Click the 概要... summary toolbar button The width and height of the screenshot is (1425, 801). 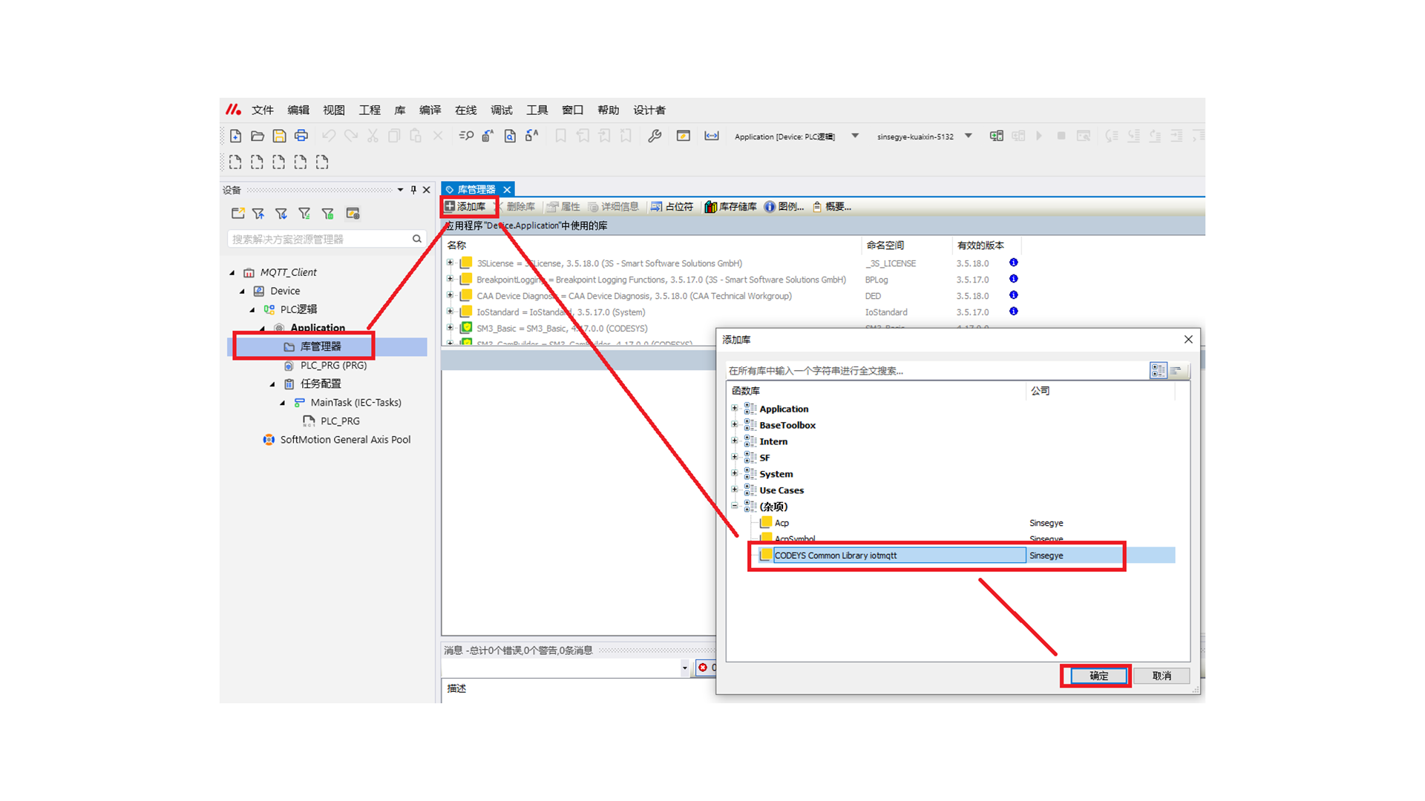[x=832, y=207]
